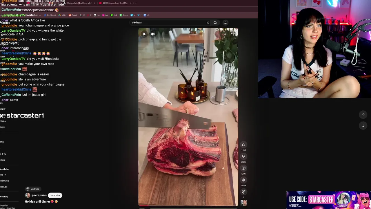Open the X bookmark

[83, 15]
